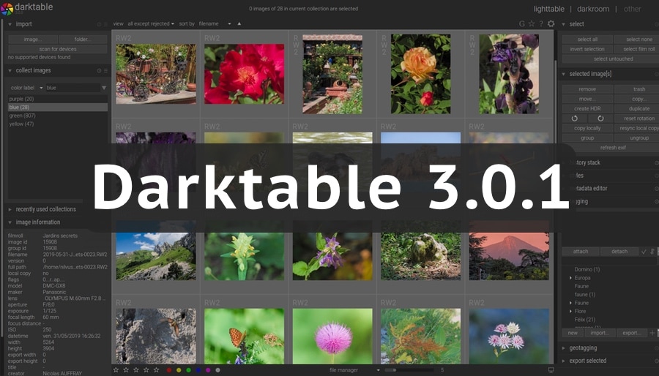659x376 pixels.
Task: Select the green (807) collection entry
Action: 58,116
